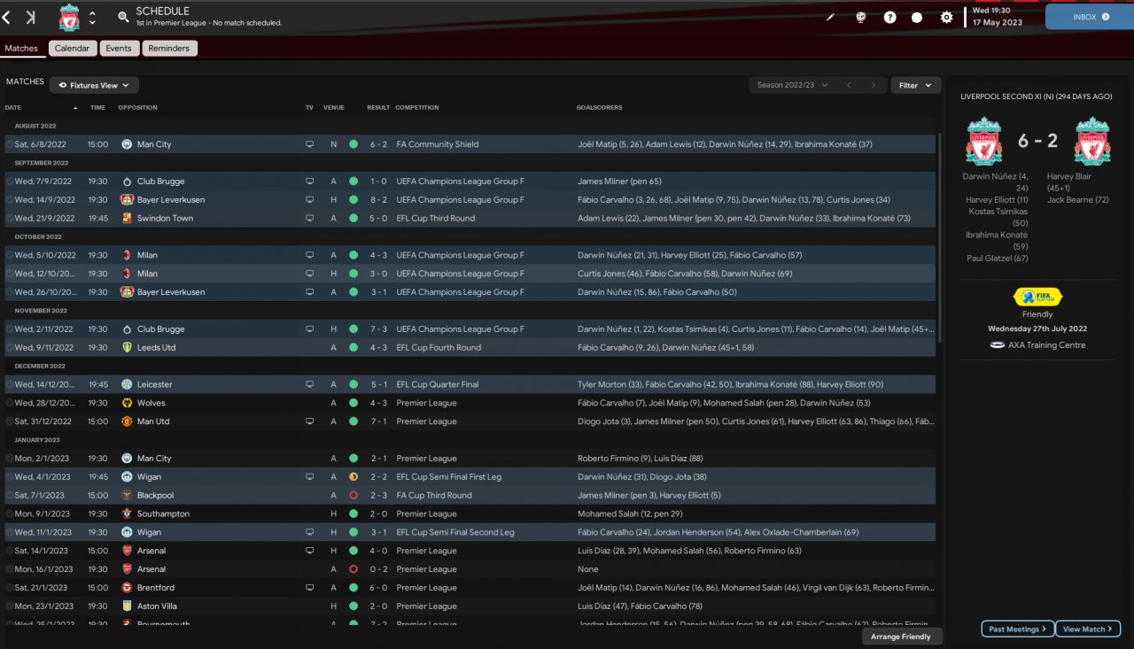The image size is (1134, 649).
Task: Click the Wolves club badge
Action: pos(127,403)
